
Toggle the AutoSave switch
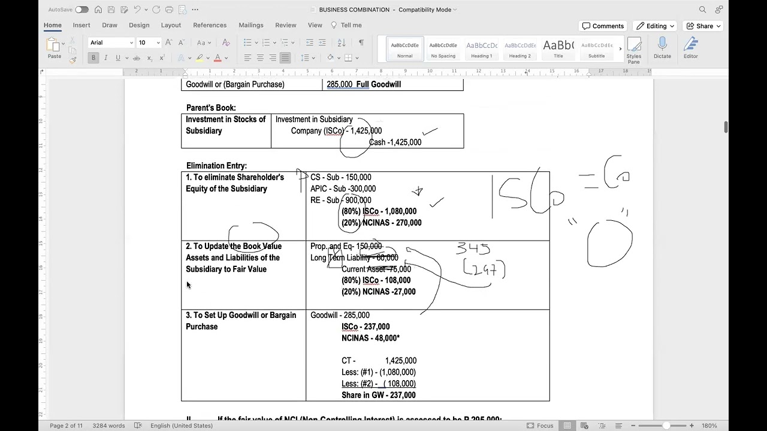pyautogui.click(x=81, y=10)
